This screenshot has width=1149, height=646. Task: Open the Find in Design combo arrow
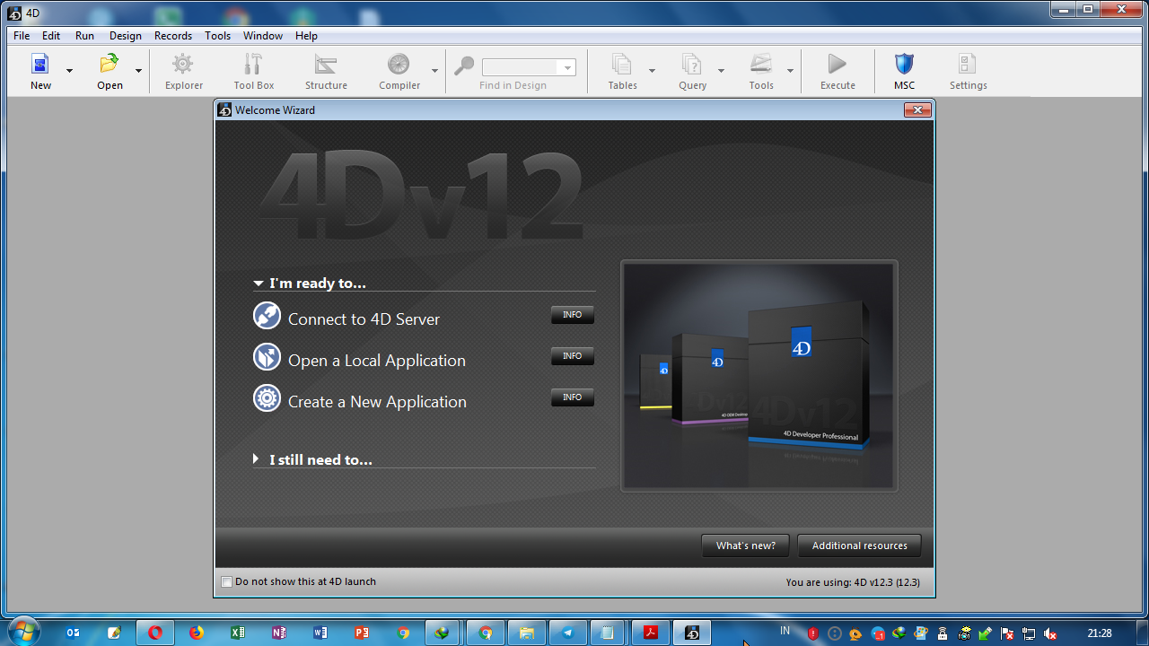[567, 67]
